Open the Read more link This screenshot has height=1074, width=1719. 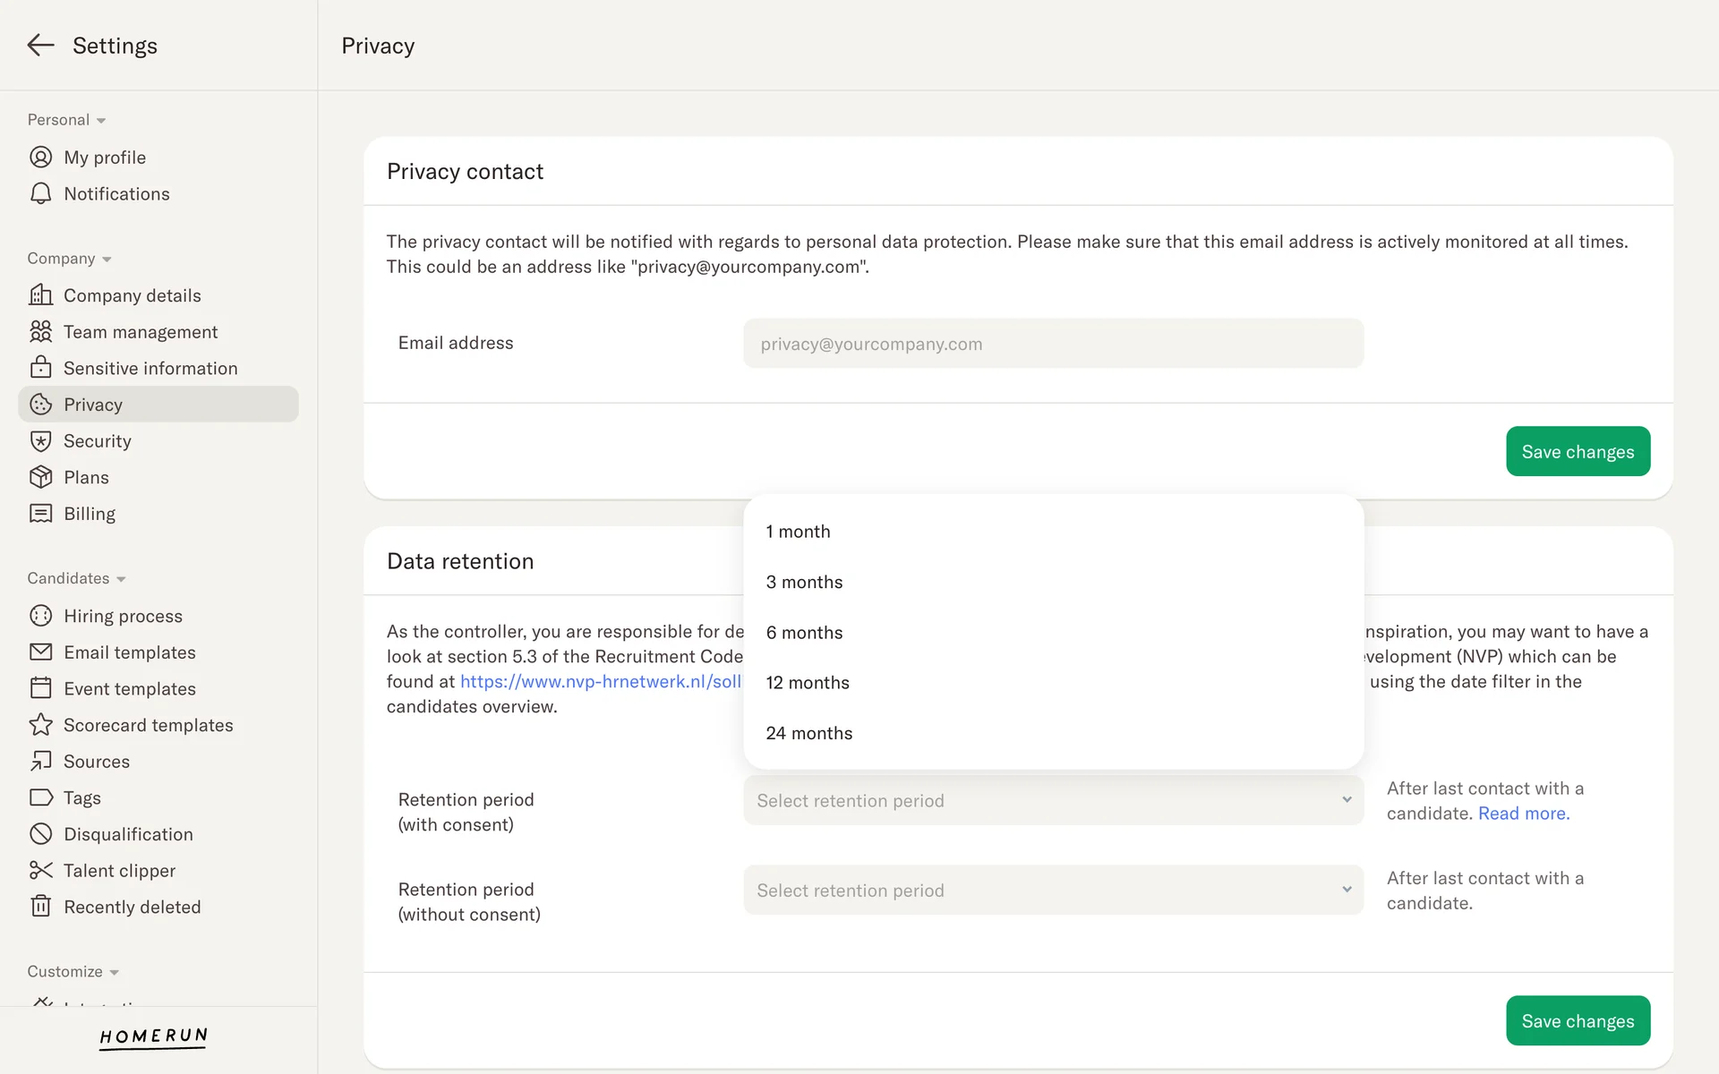(x=1523, y=814)
